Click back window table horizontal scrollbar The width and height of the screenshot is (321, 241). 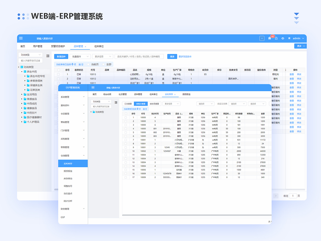coord(56,190)
